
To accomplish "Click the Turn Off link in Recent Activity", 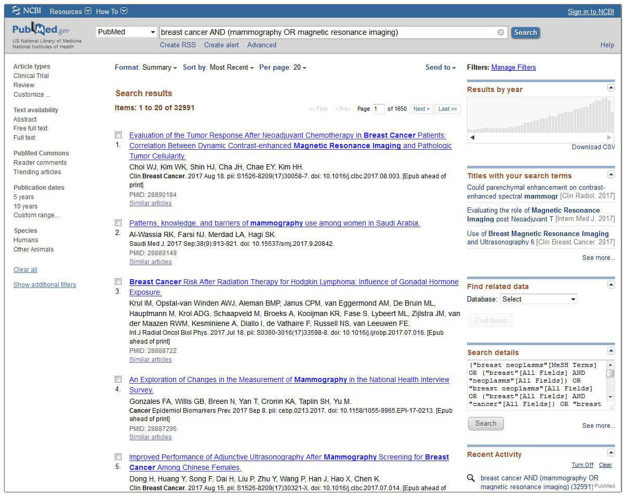I will coord(582,465).
